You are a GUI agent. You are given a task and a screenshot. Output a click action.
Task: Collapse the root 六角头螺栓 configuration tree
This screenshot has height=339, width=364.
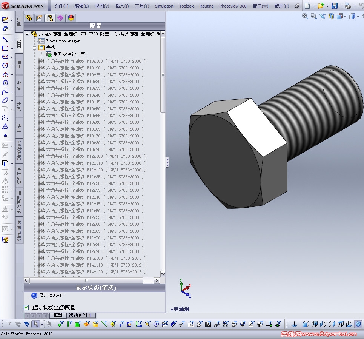point(28,34)
